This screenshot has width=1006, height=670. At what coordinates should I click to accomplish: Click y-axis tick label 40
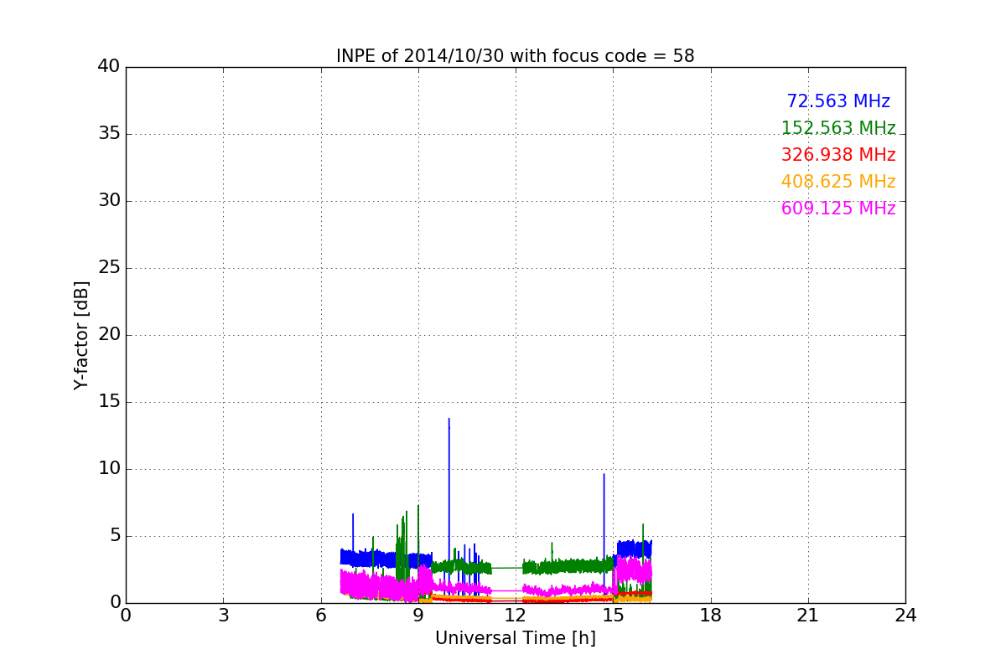click(109, 67)
